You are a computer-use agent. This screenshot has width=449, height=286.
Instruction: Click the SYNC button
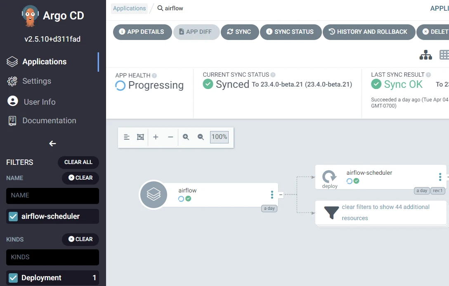240,32
